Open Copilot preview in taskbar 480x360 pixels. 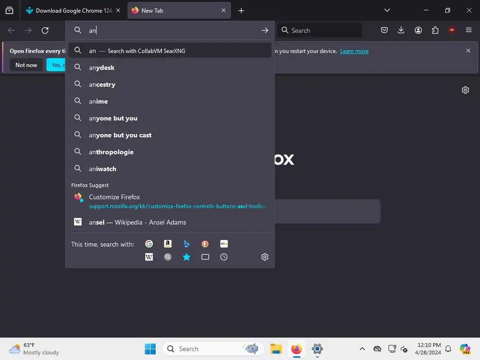click(465, 349)
